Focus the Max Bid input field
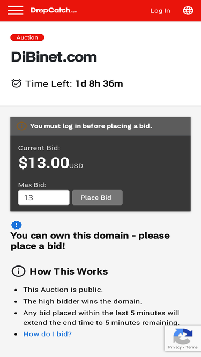Viewport: 201px width, 357px height. click(44, 198)
